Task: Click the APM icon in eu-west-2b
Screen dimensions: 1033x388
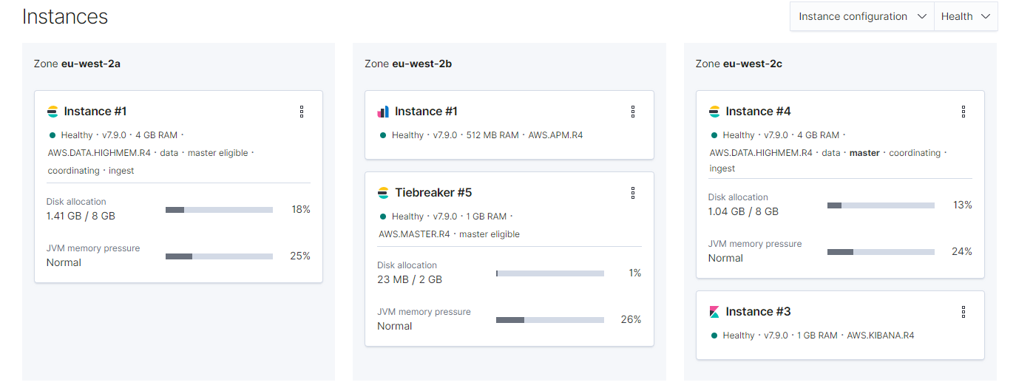Action: [383, 112]
